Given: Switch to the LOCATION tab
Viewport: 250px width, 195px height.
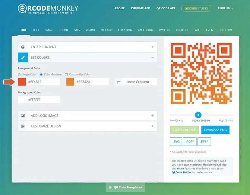Looking at the screenshot, I should [125, 30].
